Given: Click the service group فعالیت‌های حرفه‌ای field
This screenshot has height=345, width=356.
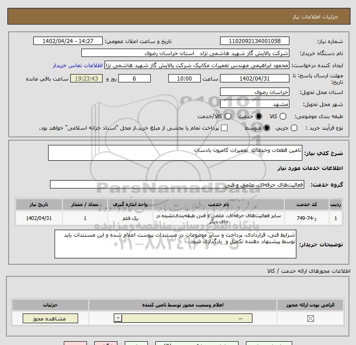Looking at the screenshot, I should click(x=177, y=184).
